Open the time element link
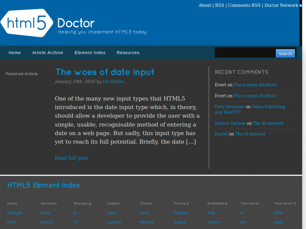Viewport: 306px width, 229px height. click(278, 213)
